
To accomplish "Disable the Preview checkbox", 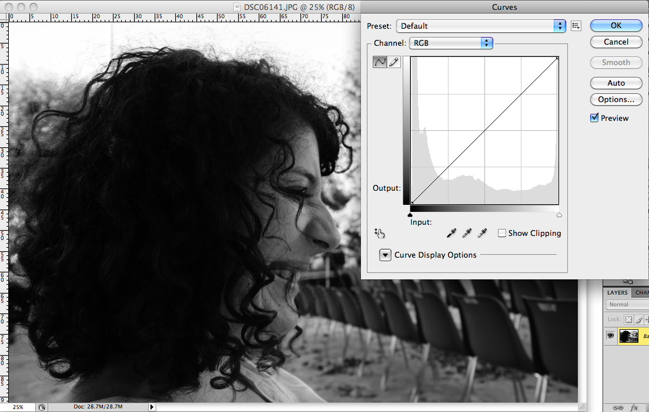I will [x=594, y=117].
